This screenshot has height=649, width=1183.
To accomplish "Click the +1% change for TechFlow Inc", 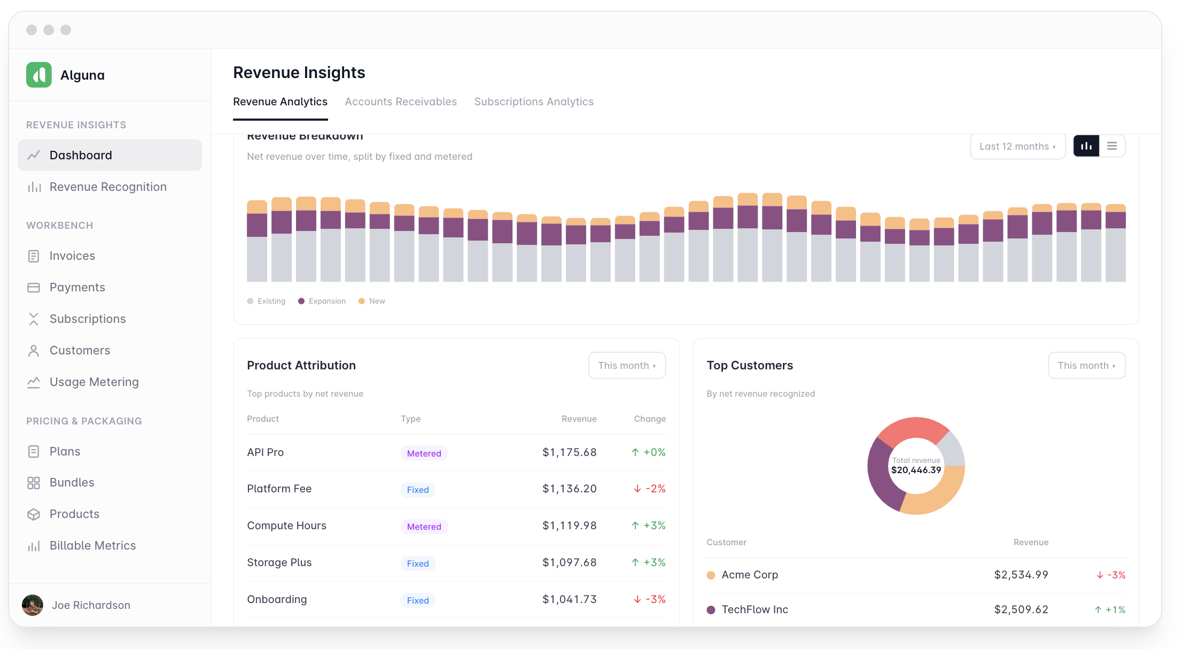I will [x=1110, y=610].
